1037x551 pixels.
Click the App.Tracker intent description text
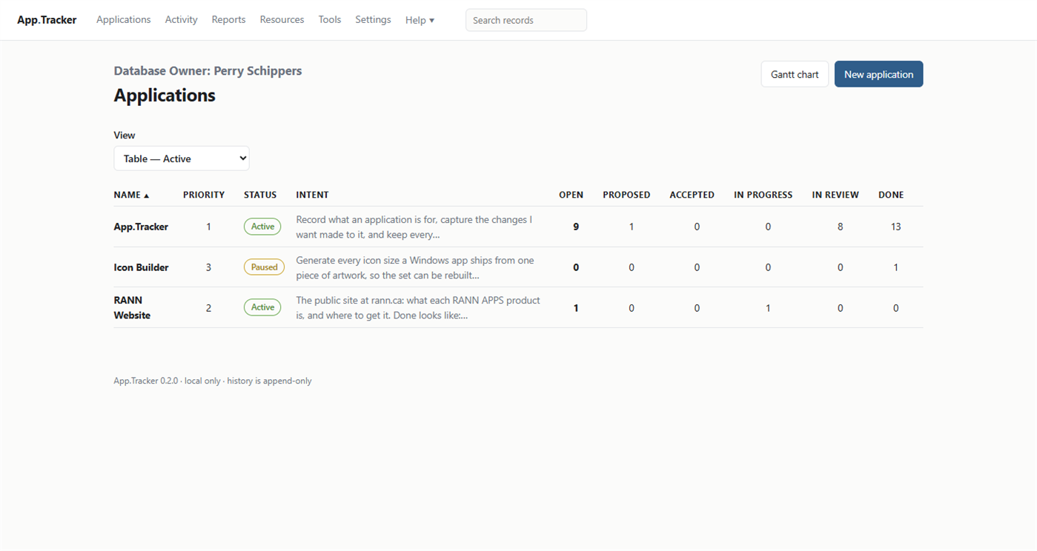pyautogui.click(x=414, y=227)
